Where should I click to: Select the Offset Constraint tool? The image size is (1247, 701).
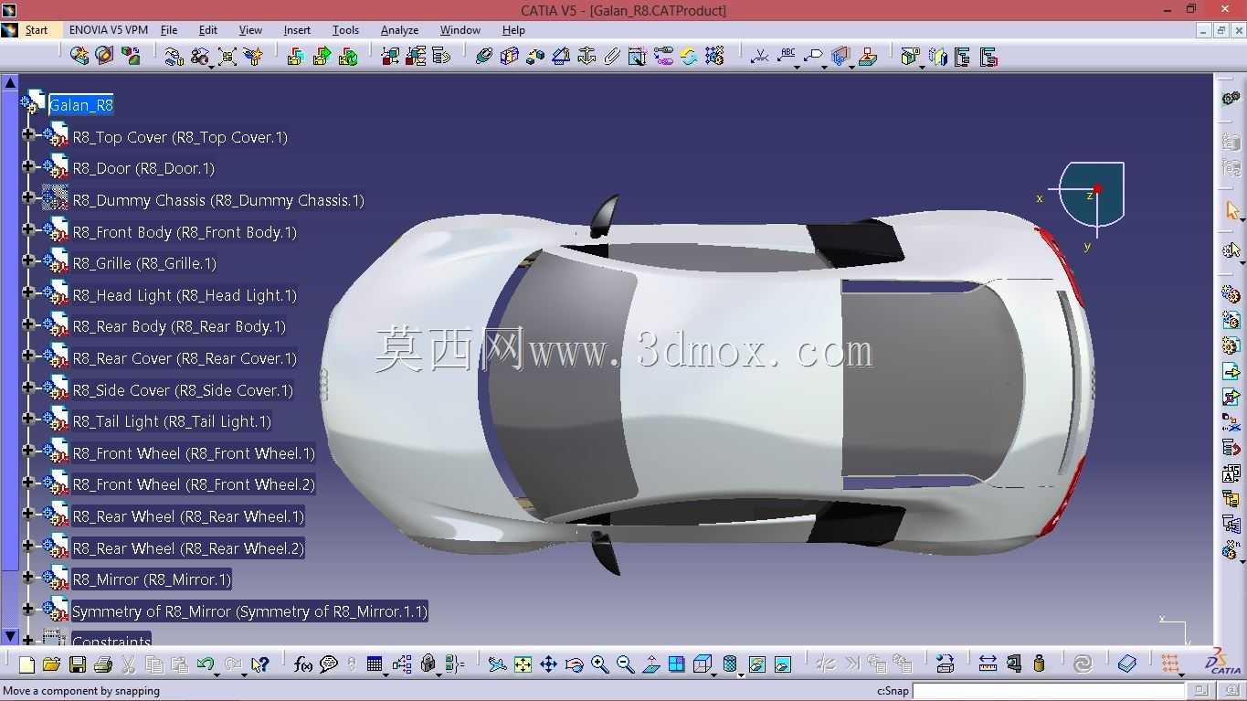535,57
